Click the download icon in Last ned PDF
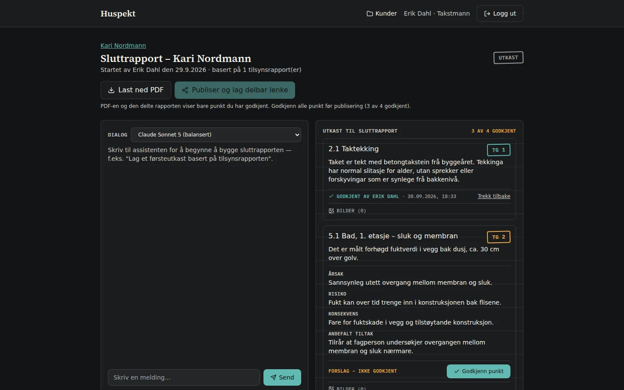This screenshot has width=624, height=390. point(111,90)
